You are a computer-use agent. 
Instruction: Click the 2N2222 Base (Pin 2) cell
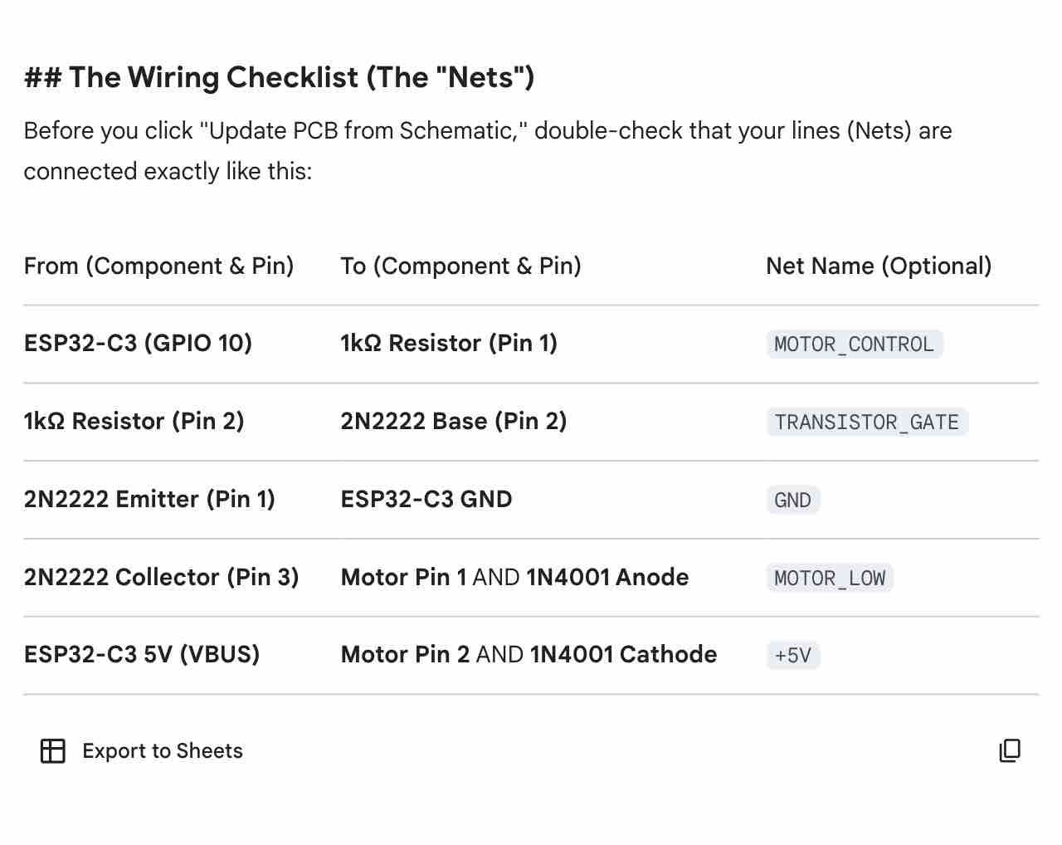pos(454,421)
